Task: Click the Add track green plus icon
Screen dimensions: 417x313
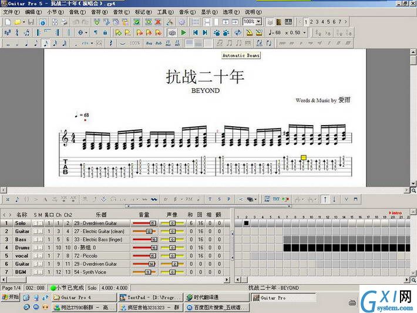Action: (149, 22)
